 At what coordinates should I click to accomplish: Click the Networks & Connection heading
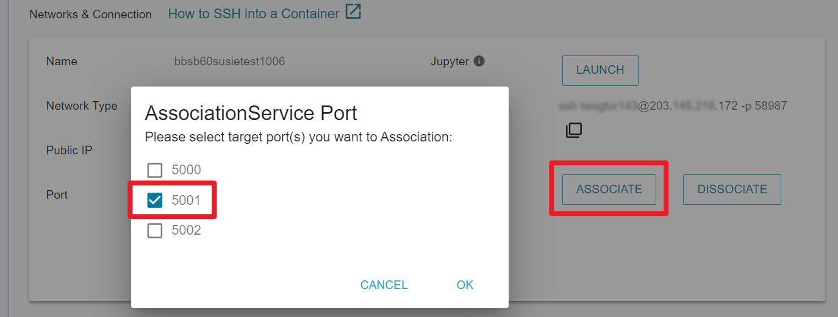coord(90,14)
